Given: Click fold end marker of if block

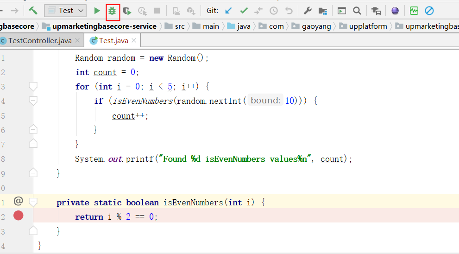Looking at the screenshot, I should pos(33,129).
